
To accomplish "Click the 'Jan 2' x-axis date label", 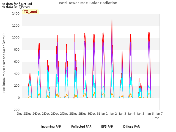I will (x=113, y=114).
